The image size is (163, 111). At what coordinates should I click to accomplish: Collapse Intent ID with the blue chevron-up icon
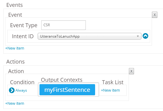pos(145,36)
